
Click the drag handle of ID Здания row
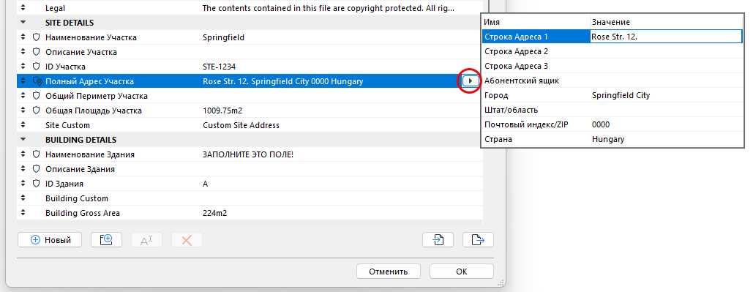click(x=23, y=184)
